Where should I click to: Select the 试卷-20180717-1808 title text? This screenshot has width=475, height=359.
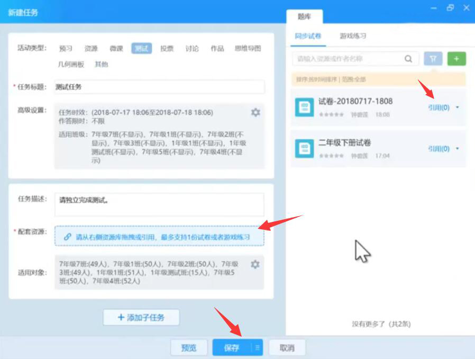355,101
